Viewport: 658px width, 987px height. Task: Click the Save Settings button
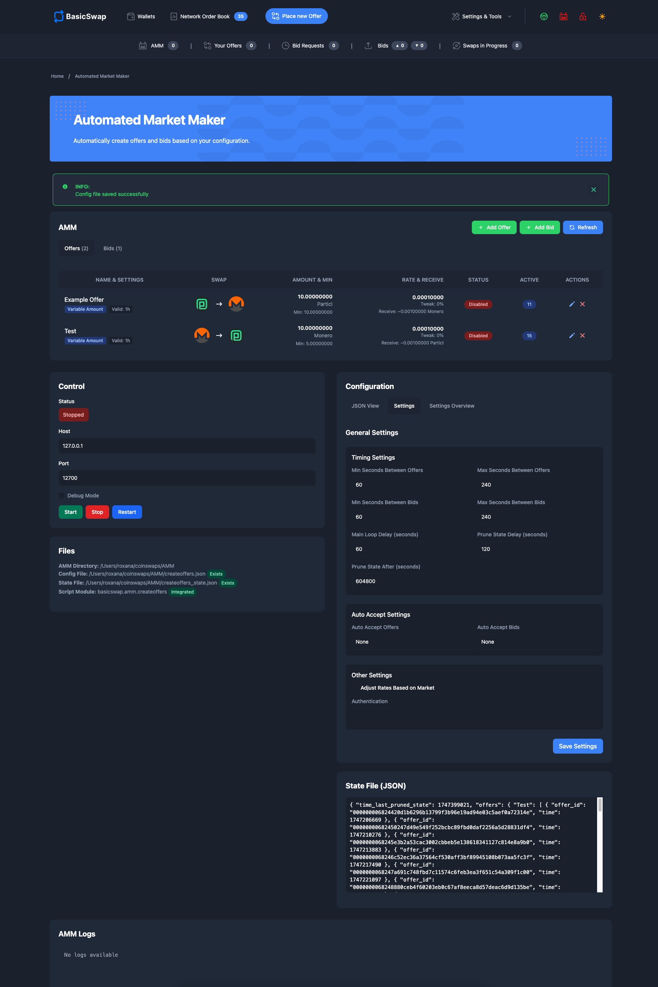(578, 747)
